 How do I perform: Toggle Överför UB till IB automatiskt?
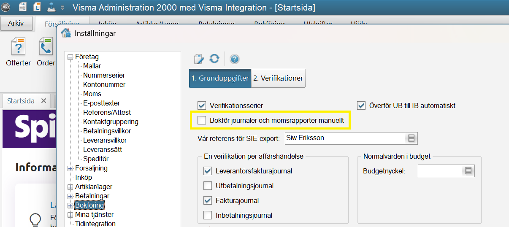361,105
